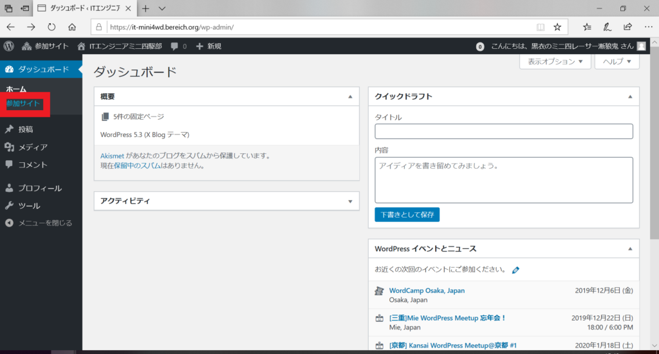Click the comments bubble icon in admin bar
Image resolution: width=659 pixels, height=354 pixels.
coord(174,46)
